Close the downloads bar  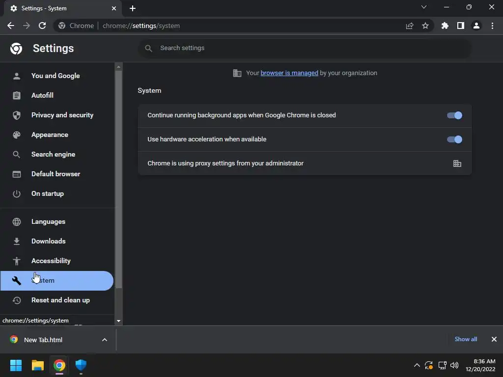494,339
